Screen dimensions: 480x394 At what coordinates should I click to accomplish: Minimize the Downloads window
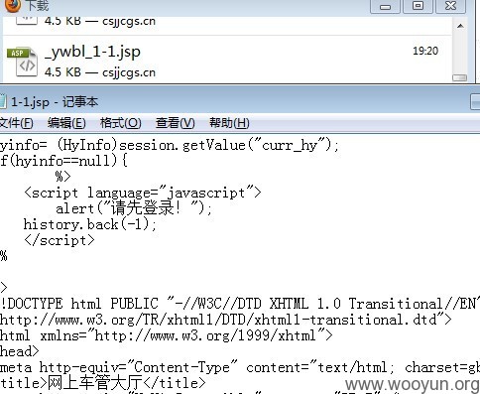[x=385, y=6]
